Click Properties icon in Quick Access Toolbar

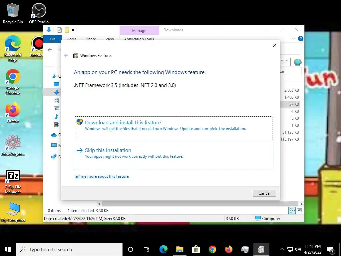[59, 30]
